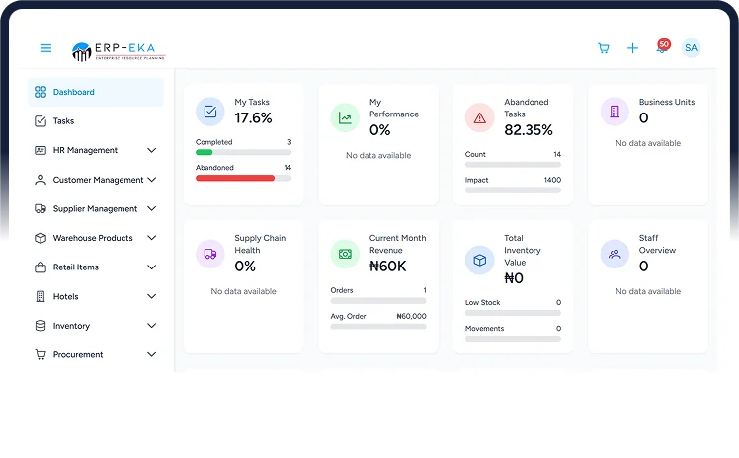Click the plus add icon in header
The width and height of the screenshot is (739, 458).
tap(632, 48)
